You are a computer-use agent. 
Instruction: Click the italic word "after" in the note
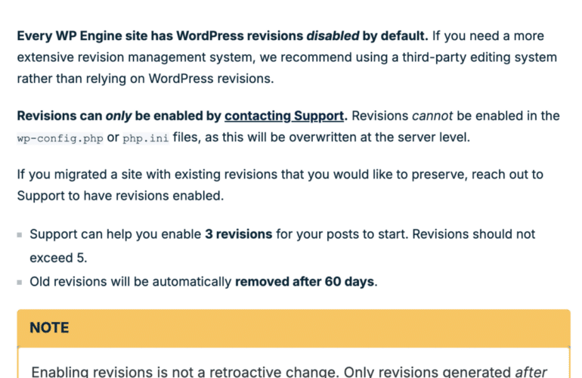(531, 372)
